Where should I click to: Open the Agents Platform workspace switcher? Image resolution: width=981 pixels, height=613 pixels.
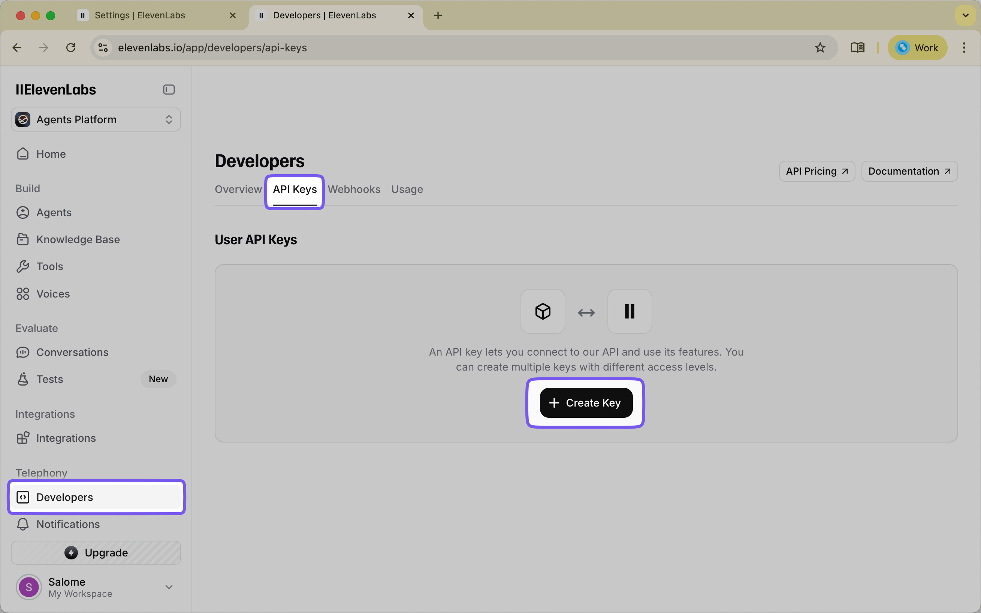click(x=96, y=119)
